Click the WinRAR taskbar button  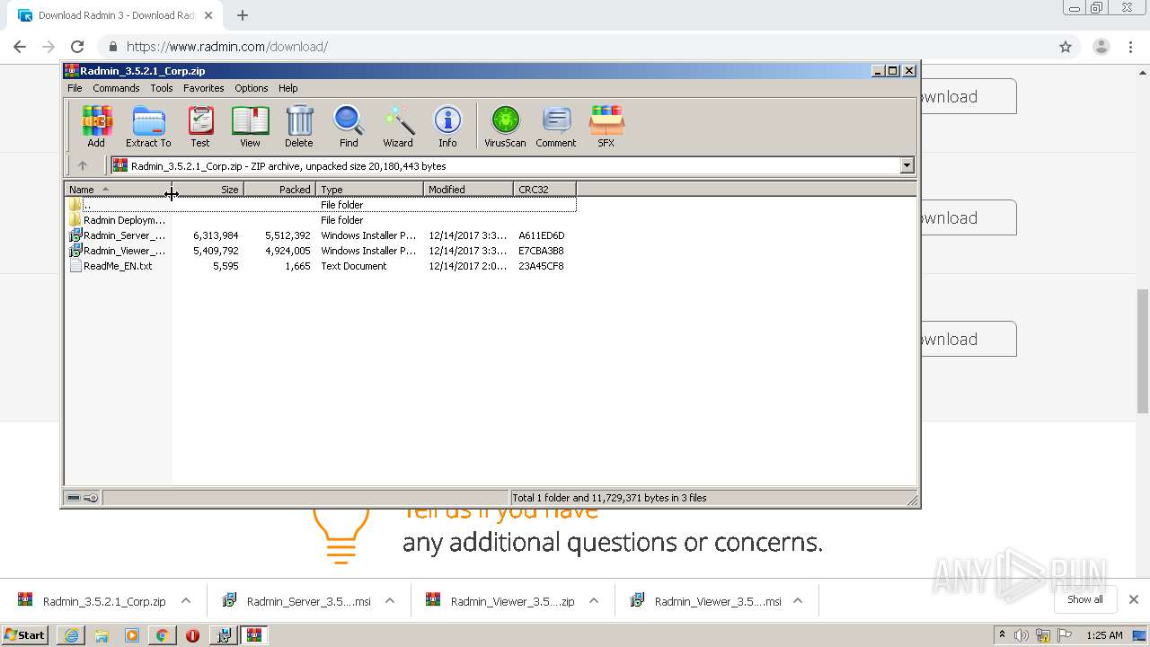tap(254, 635)
